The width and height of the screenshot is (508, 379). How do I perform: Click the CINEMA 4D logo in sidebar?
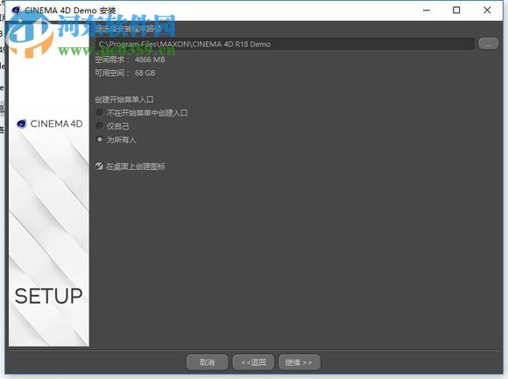[50, 123]
